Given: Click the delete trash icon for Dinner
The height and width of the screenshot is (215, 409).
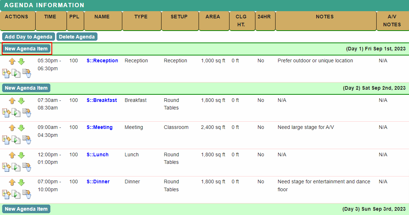Looking at the screenshot, I should [27, 194].
